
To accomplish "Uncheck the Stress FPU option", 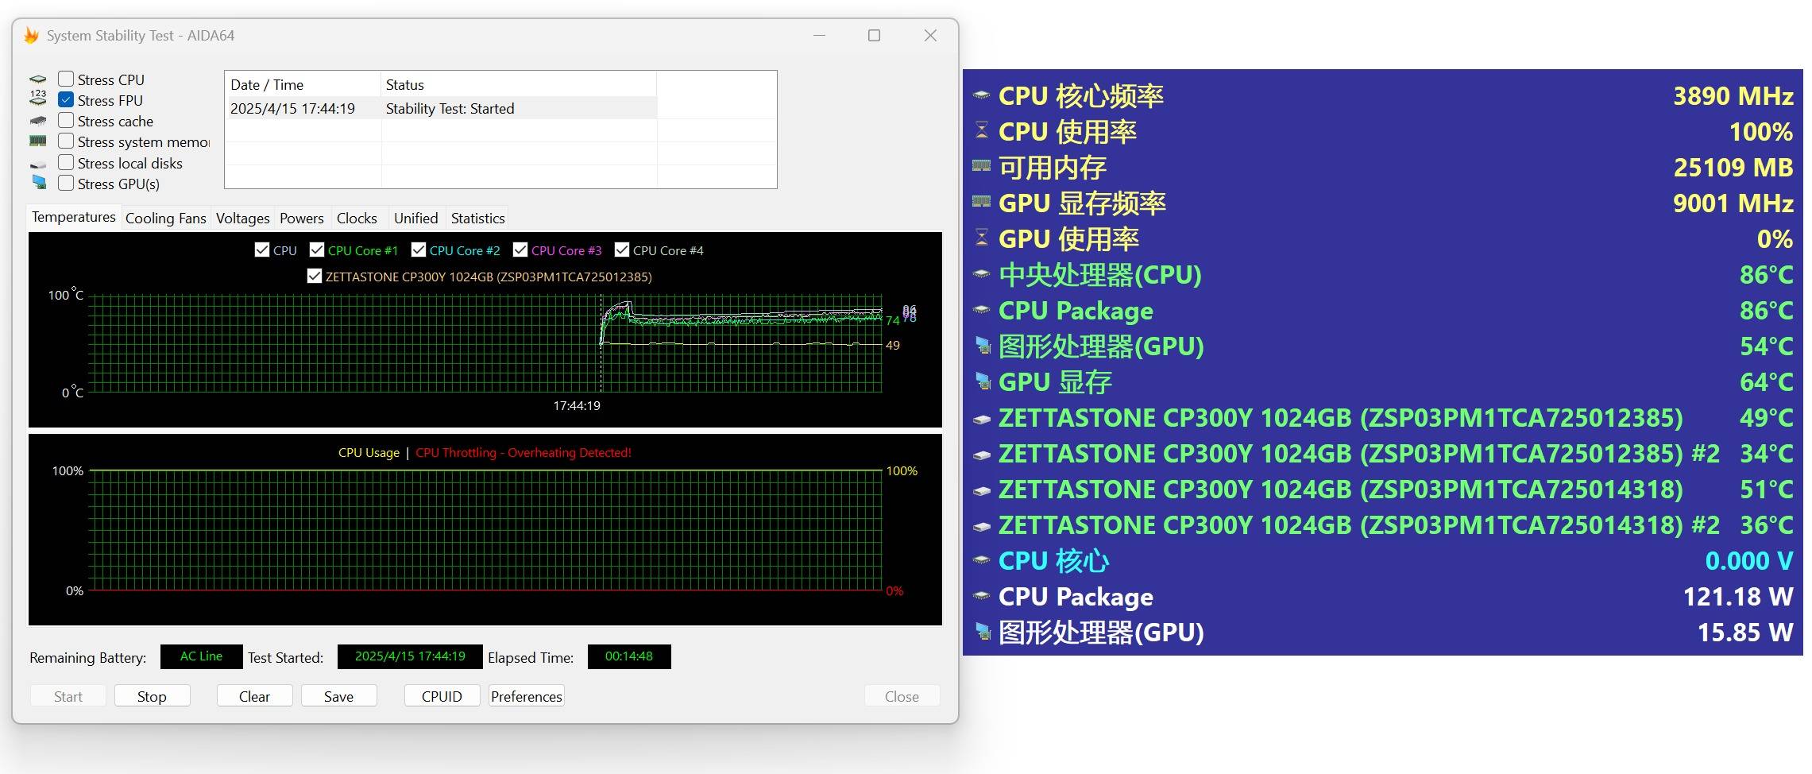I will pos(67,100).
